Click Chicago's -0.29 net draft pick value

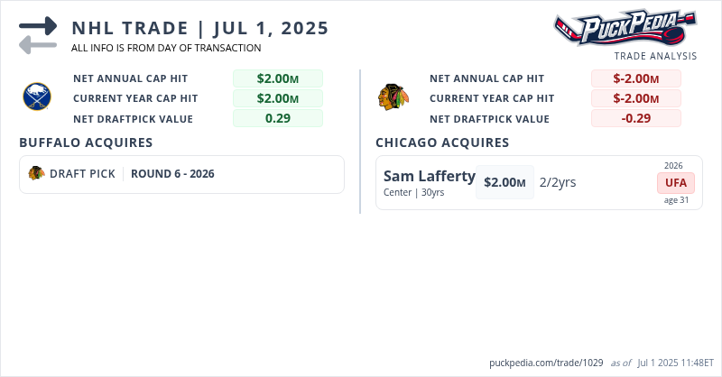coord(635,118)
